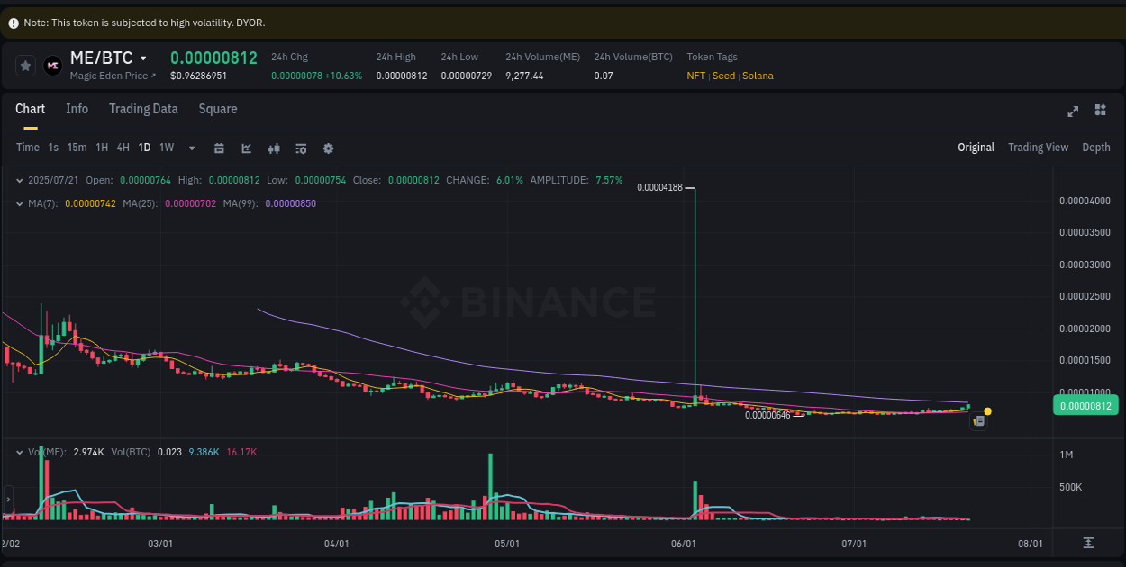The width and height of the screenshot is (1126, 567).
Task: Switch to the Trading Data tab
Action: [x=143, y=109]
